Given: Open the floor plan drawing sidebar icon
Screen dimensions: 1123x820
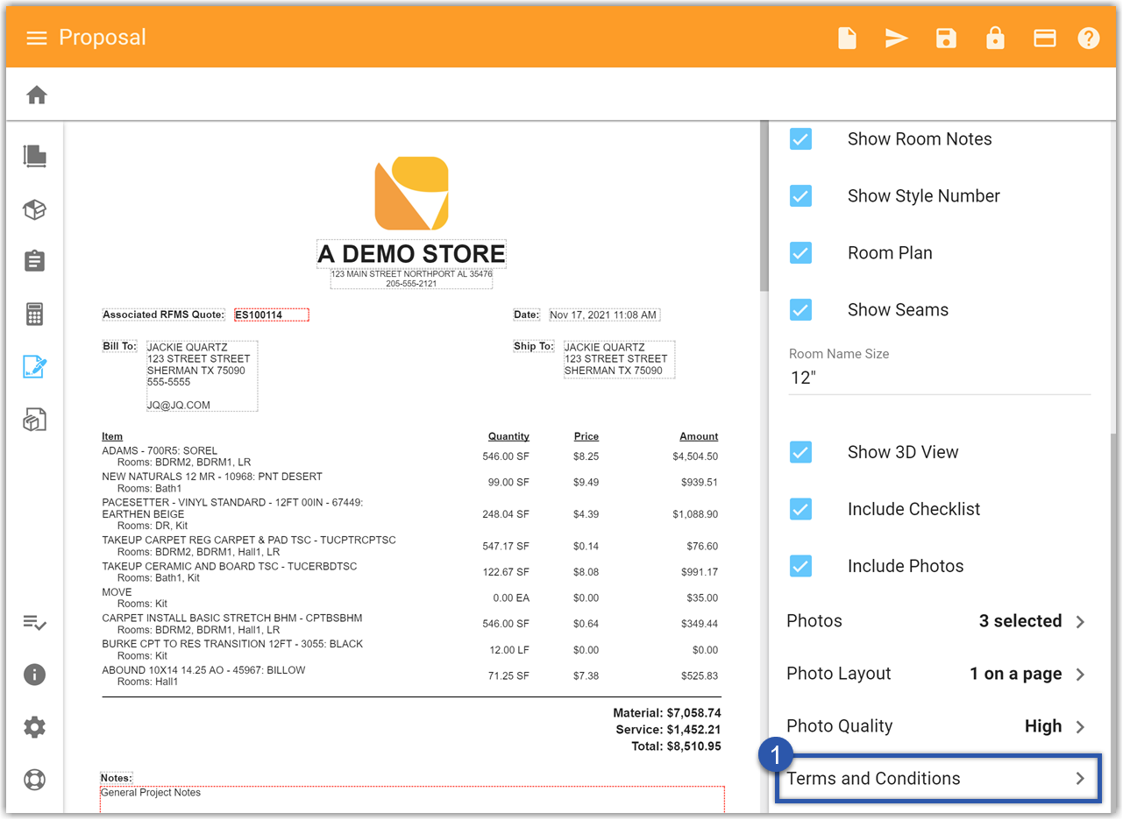Looking at the screenshot, I should (34, 156).
